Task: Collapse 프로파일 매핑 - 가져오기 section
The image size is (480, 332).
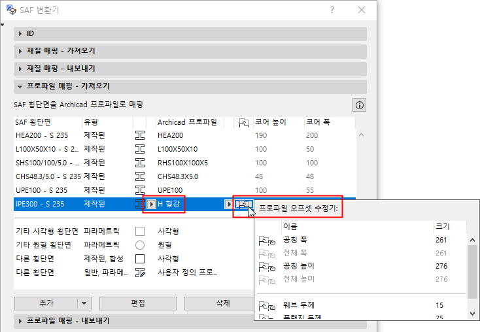Action: click(x=190, y=87)
